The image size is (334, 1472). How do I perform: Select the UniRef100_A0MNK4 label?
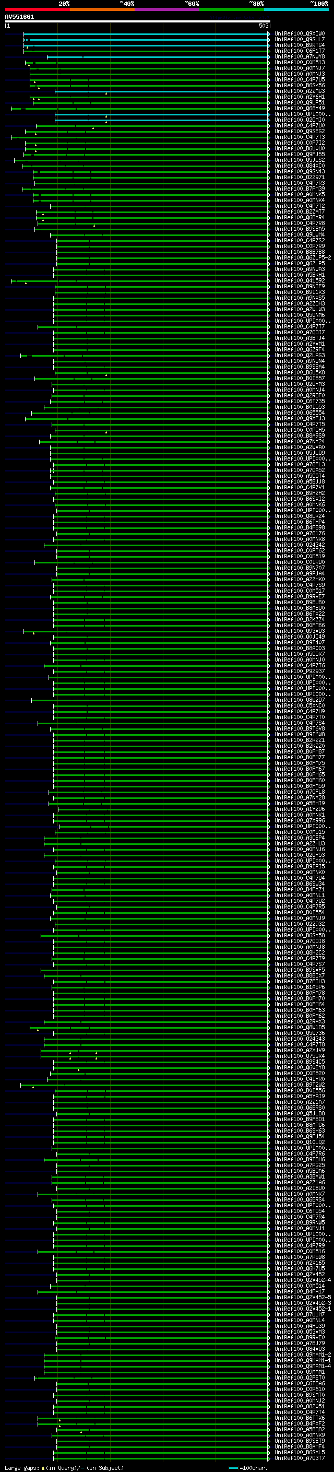(x=300, y=200)
